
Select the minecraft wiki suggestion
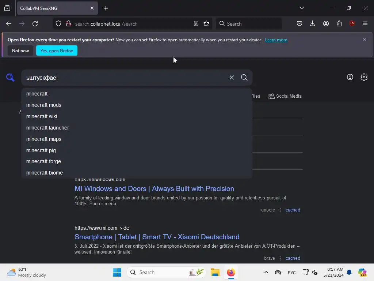[137, 116]
